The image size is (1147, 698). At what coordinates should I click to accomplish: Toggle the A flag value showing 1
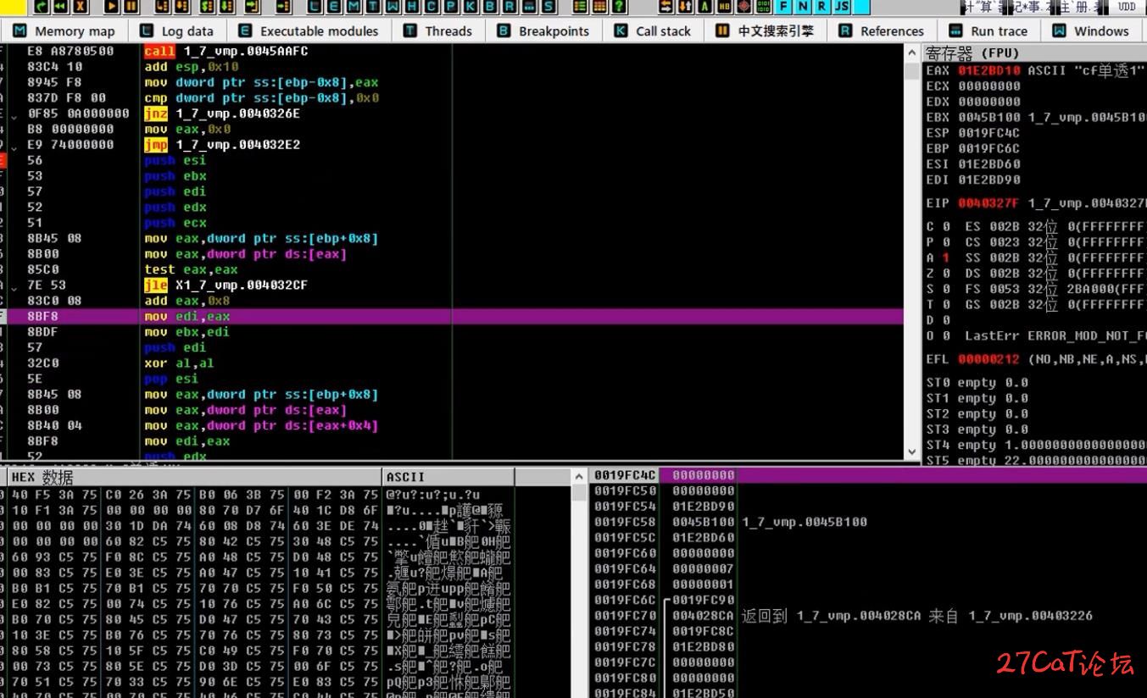(945, 258)
